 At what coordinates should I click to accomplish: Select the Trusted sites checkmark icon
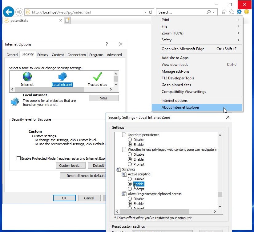[x=98, y=77]
